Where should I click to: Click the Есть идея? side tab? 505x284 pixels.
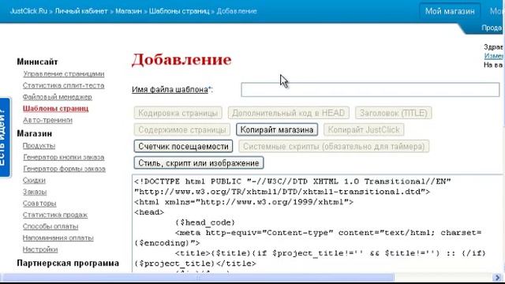point(5,137)
